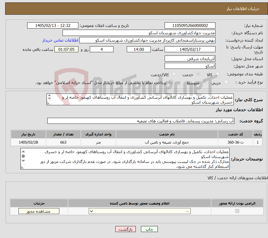Screen dimensions: 268x238
Task: Click the شماره نیاز number field
Action: (x=190, y=26)
